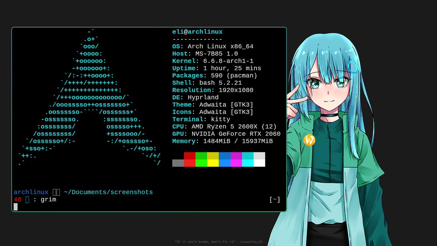Click the orange W badge on jacket

point(309,140)
